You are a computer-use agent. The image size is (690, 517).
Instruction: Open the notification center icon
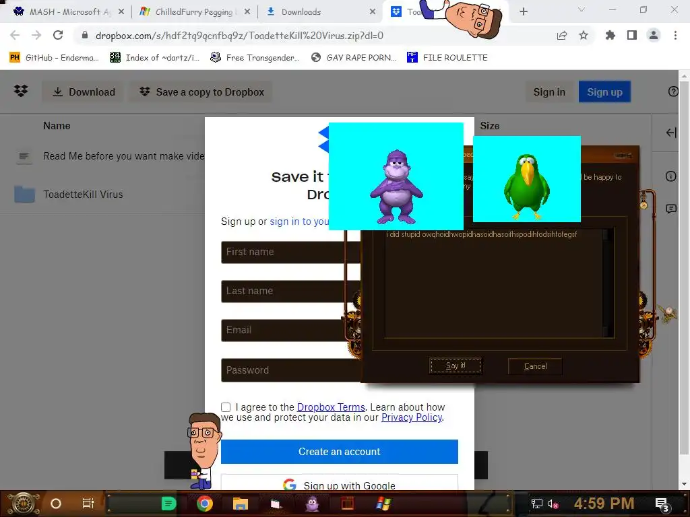point(662,505)
